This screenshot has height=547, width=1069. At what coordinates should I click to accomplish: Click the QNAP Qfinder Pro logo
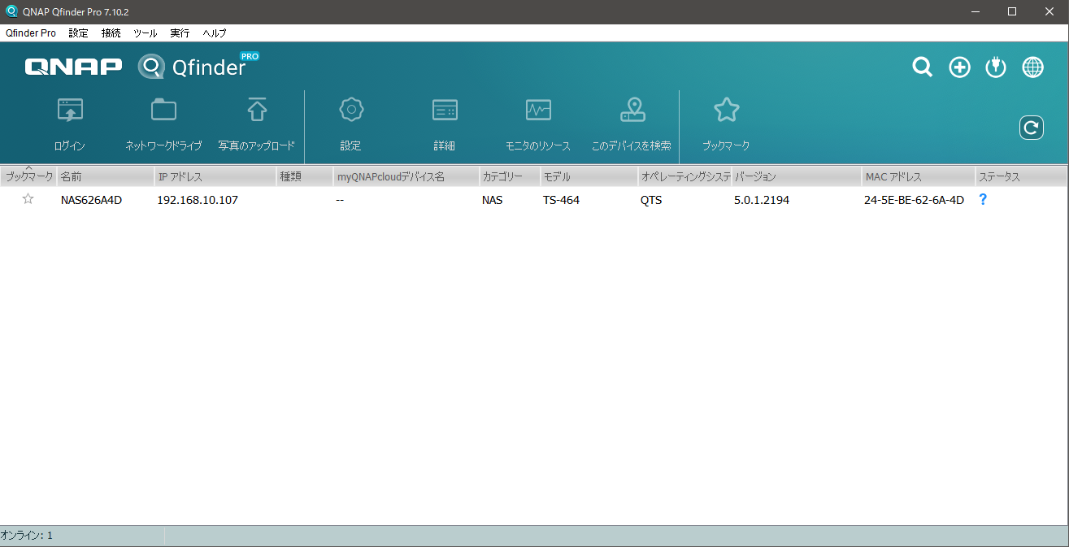[x=142, y=66]
